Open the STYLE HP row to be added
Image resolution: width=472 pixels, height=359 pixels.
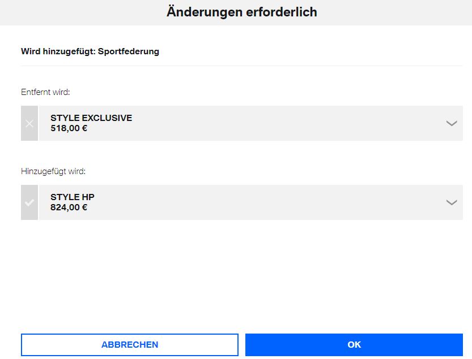tap(249, 202)
